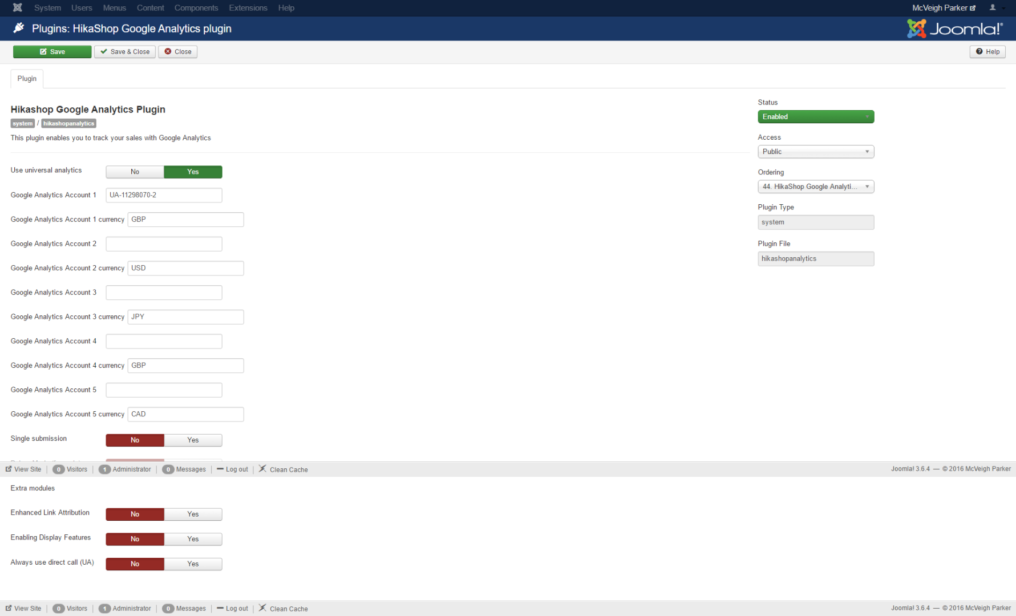This screenshot has width=1016, height=616.
Task: Set Enhanced Link Attribution to Yes
Action: [x=193, y=514]
